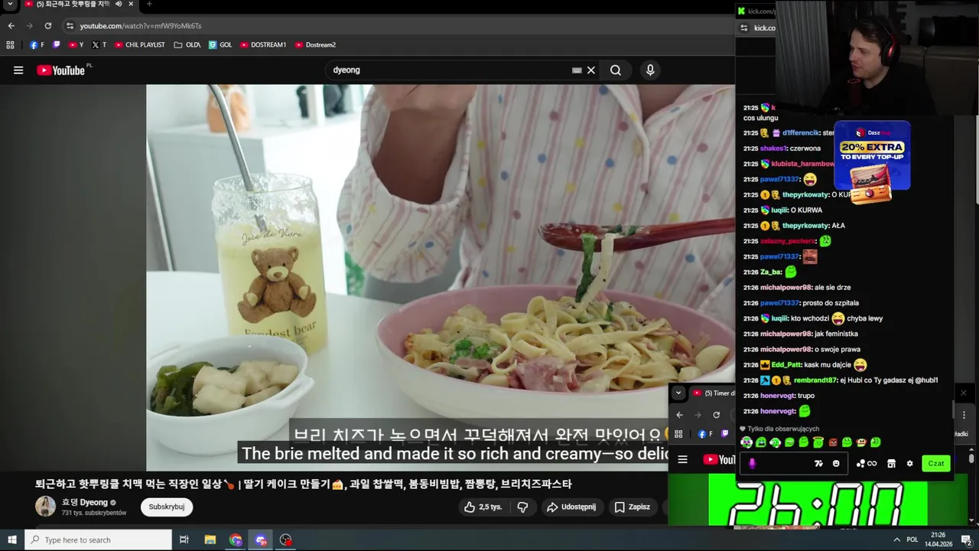
Task: Reload the YouTube watch page
Action: (48, 26)
